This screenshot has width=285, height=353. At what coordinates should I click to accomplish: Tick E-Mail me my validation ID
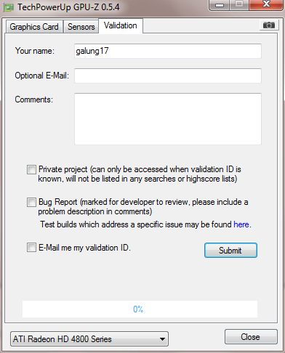point(31,248)
